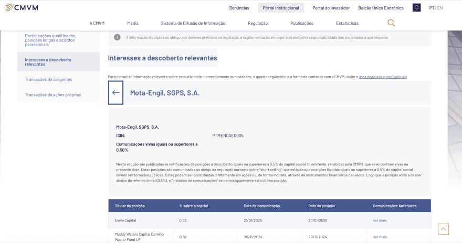
Task: Open the Estatísticas menu
Action: coord(347,23)
